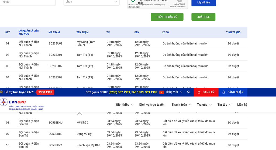Expand the Thanh toán menu
Viewport: 276px width, 150px height.
click(181, 105)
